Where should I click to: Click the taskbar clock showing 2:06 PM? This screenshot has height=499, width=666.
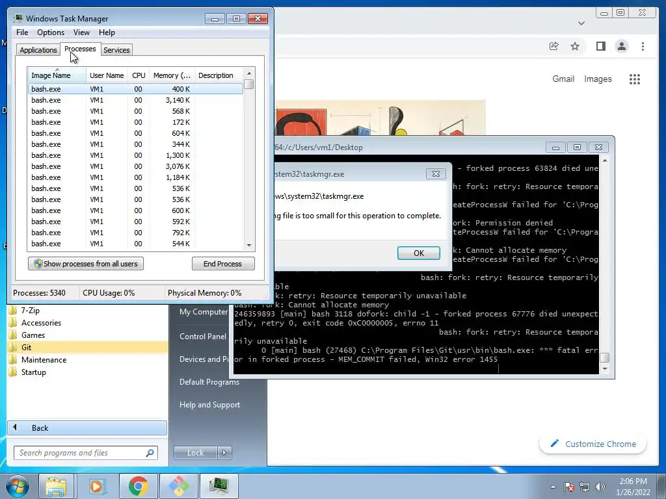click(633, 487)
